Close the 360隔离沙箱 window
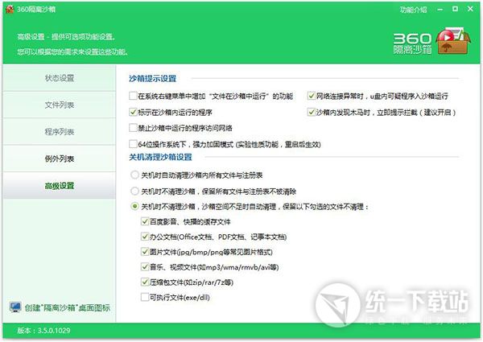483x342 pixels. click(x=472, y=9)
